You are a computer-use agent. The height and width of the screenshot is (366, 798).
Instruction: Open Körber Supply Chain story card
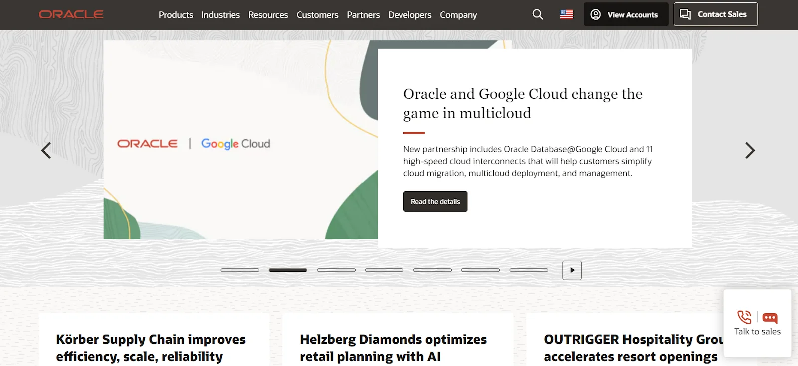pos(154,340)
